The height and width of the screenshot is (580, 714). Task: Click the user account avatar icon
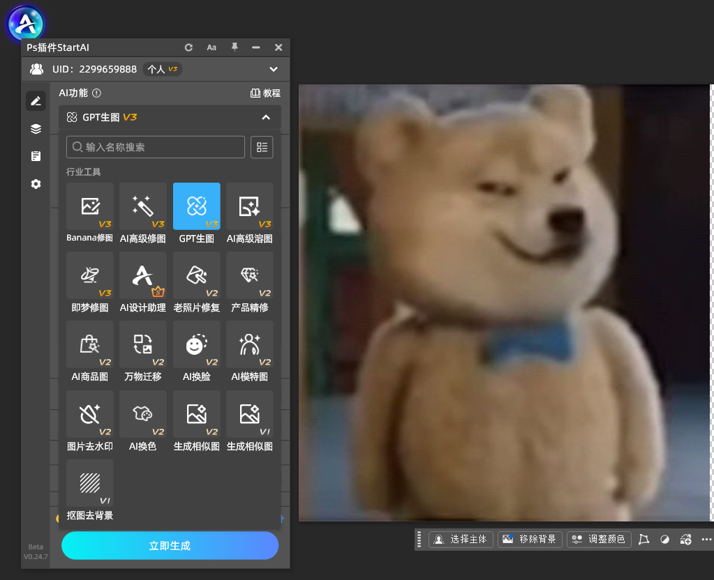pos(36,69)
